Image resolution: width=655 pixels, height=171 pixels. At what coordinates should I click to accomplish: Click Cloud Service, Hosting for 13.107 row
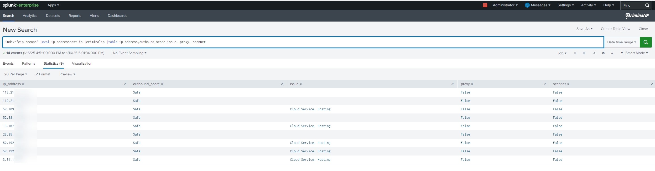pyautogui.click(x=310, y=126)
